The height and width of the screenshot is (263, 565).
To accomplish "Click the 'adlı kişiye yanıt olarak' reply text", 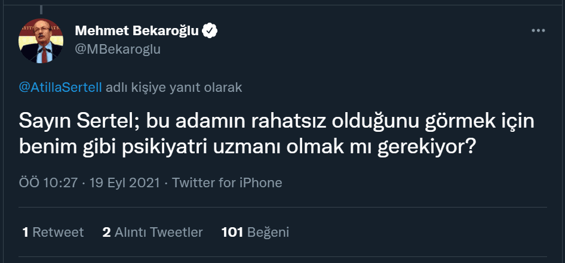I will [174, 87].
